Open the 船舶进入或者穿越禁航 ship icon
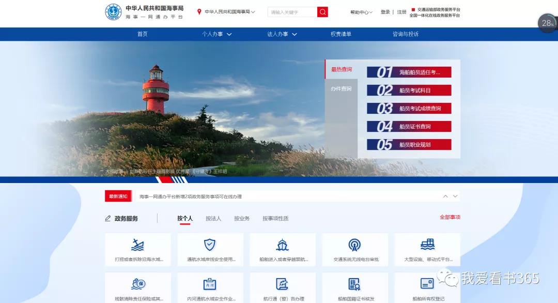The width and height of the screenshot is (558, 303). tap(283, 245)
